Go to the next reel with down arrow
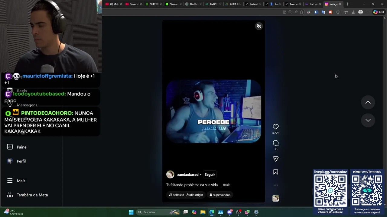 click(x=368, y=120)
